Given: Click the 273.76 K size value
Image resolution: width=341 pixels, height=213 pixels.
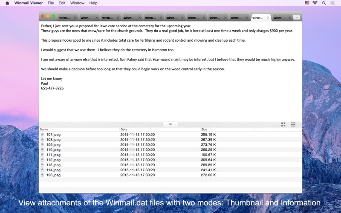Looking at the screenshot, I should [x=208, y=144].
